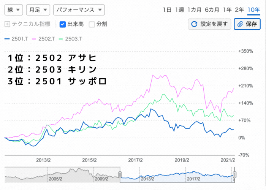Uncheck the 出来高 checkbox
Screen dimensions: 266x190
pos(63,24)
